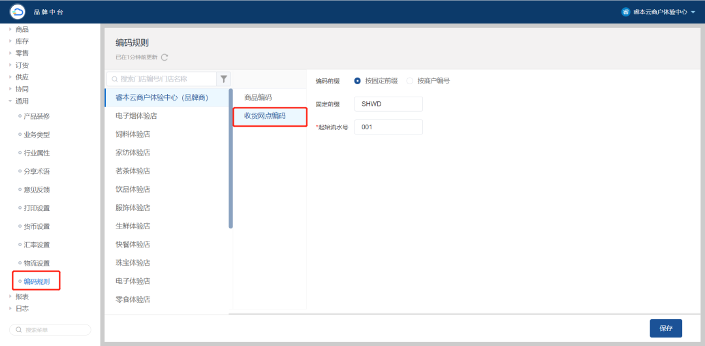This screenshot has height=346, width=705.
Task: Switch to the 商品编码 tab
Action: click(257, 97)
